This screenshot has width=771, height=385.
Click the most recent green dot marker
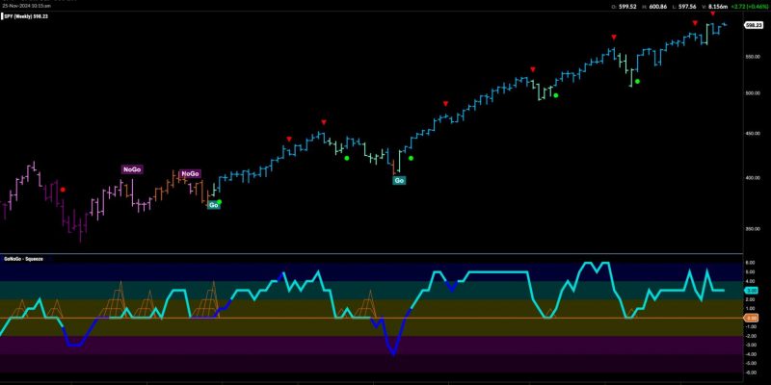pyautogui.click(x=637, y=81)
